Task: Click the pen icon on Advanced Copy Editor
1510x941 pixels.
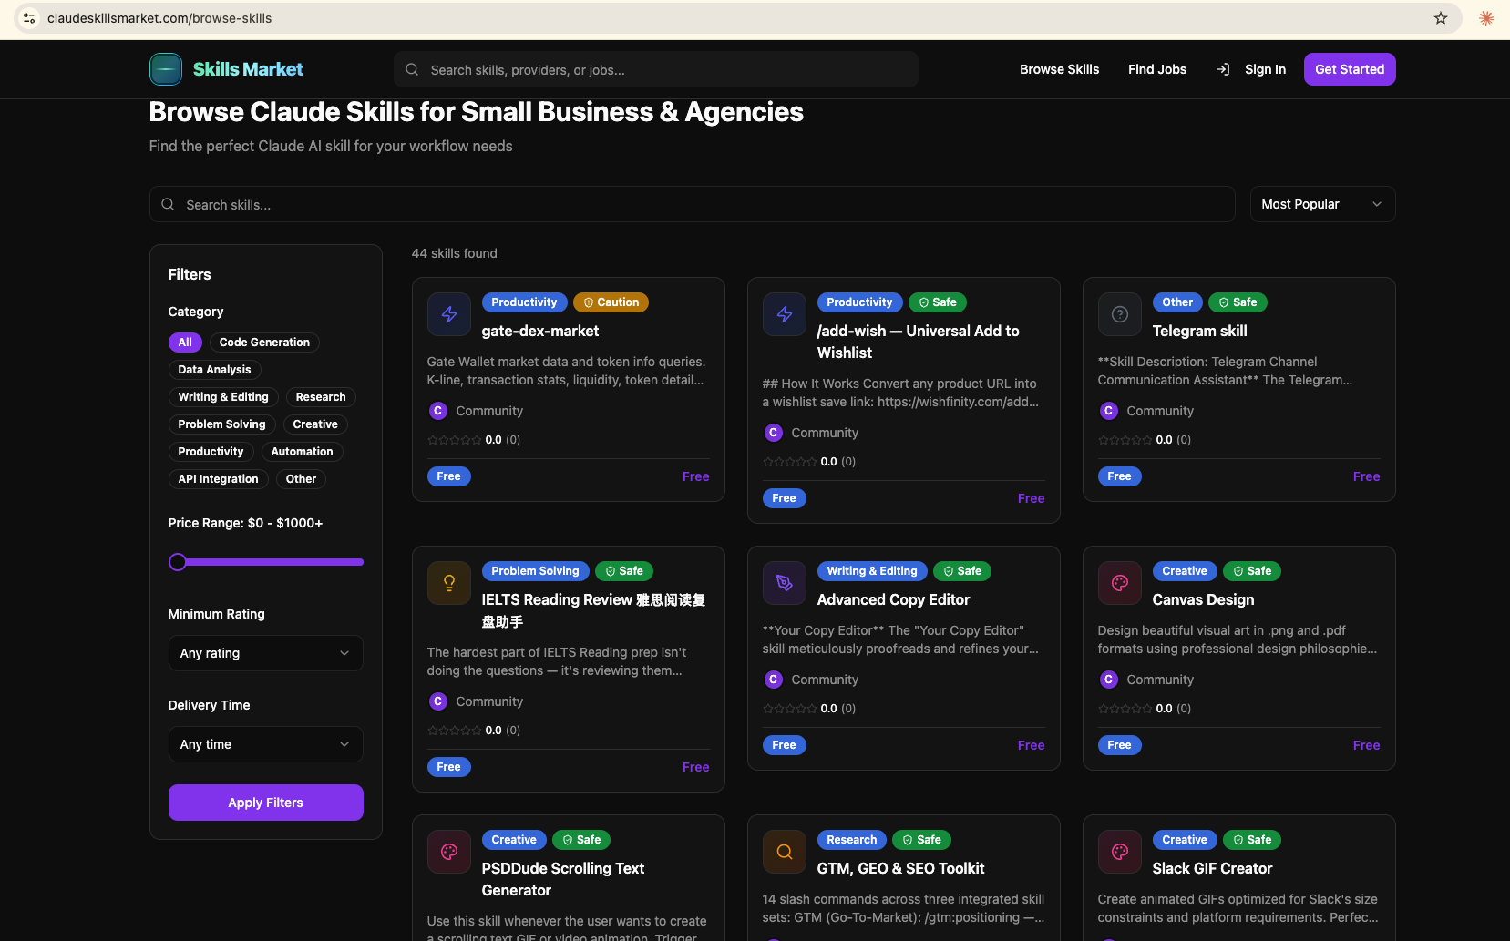Action: 785,583
